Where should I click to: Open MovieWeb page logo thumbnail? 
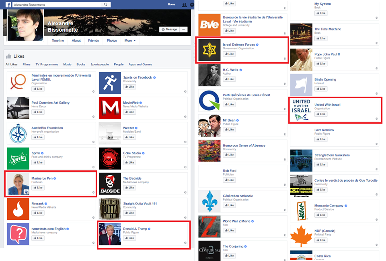click(110, 108)
